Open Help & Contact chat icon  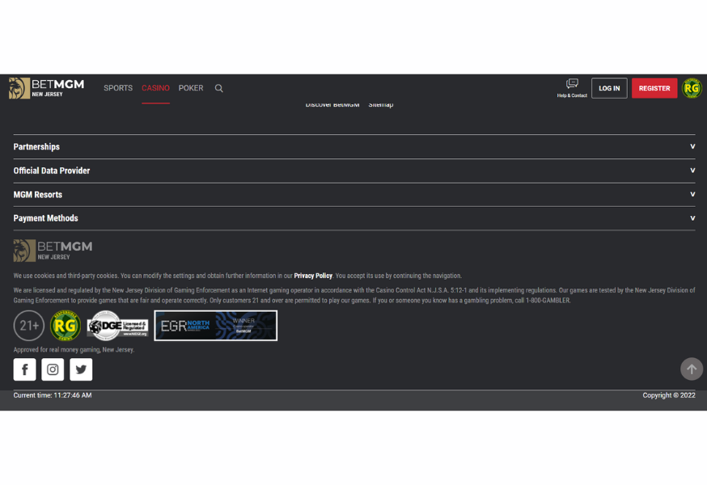(572, 88)
